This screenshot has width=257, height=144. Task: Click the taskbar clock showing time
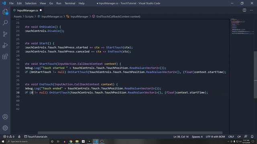coord(246,141)
